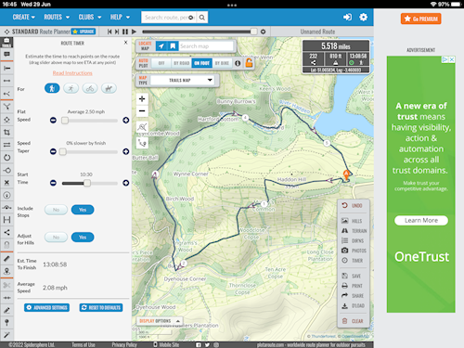Select the horse riding activity icon
The height and width of the screenshot is (348, 464).
pyautogui.click(x=109, y=88)
